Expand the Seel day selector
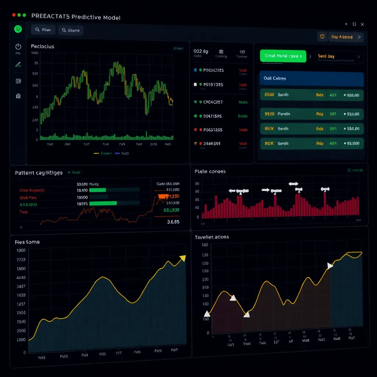 (x=339, y=57)
